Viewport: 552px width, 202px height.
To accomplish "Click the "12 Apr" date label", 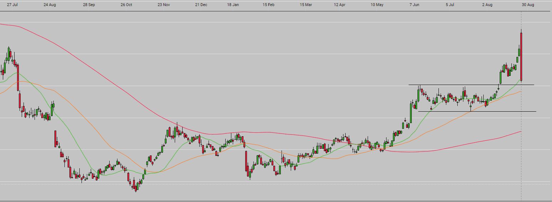I will (x=340, y=5).
